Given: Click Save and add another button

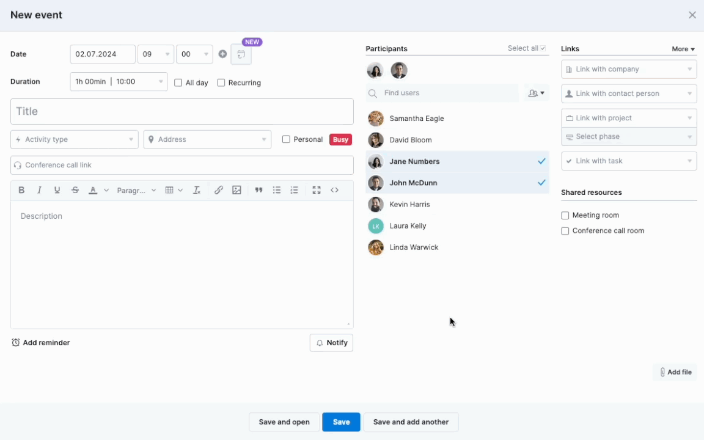Looking at the screenshot, I should point(411,422).
